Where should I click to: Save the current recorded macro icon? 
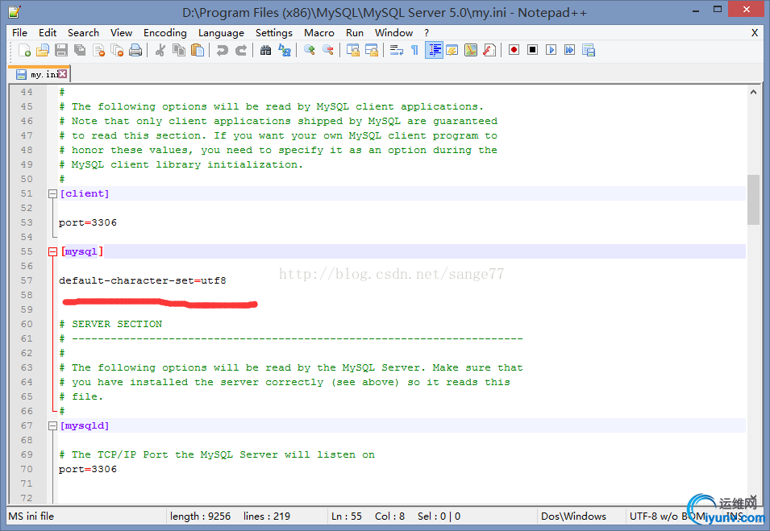click(589, 50)
